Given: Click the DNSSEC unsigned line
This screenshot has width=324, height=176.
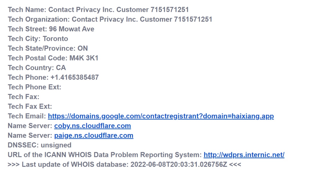Looking at the screenshot, I should point(39,145).
